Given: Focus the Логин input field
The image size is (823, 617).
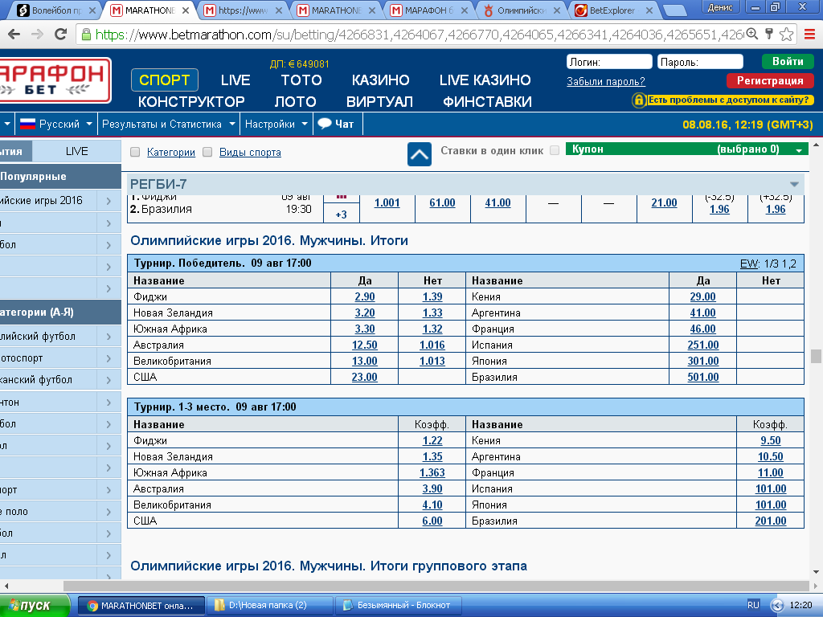Looking at the screenshot, I should [609, 62].
